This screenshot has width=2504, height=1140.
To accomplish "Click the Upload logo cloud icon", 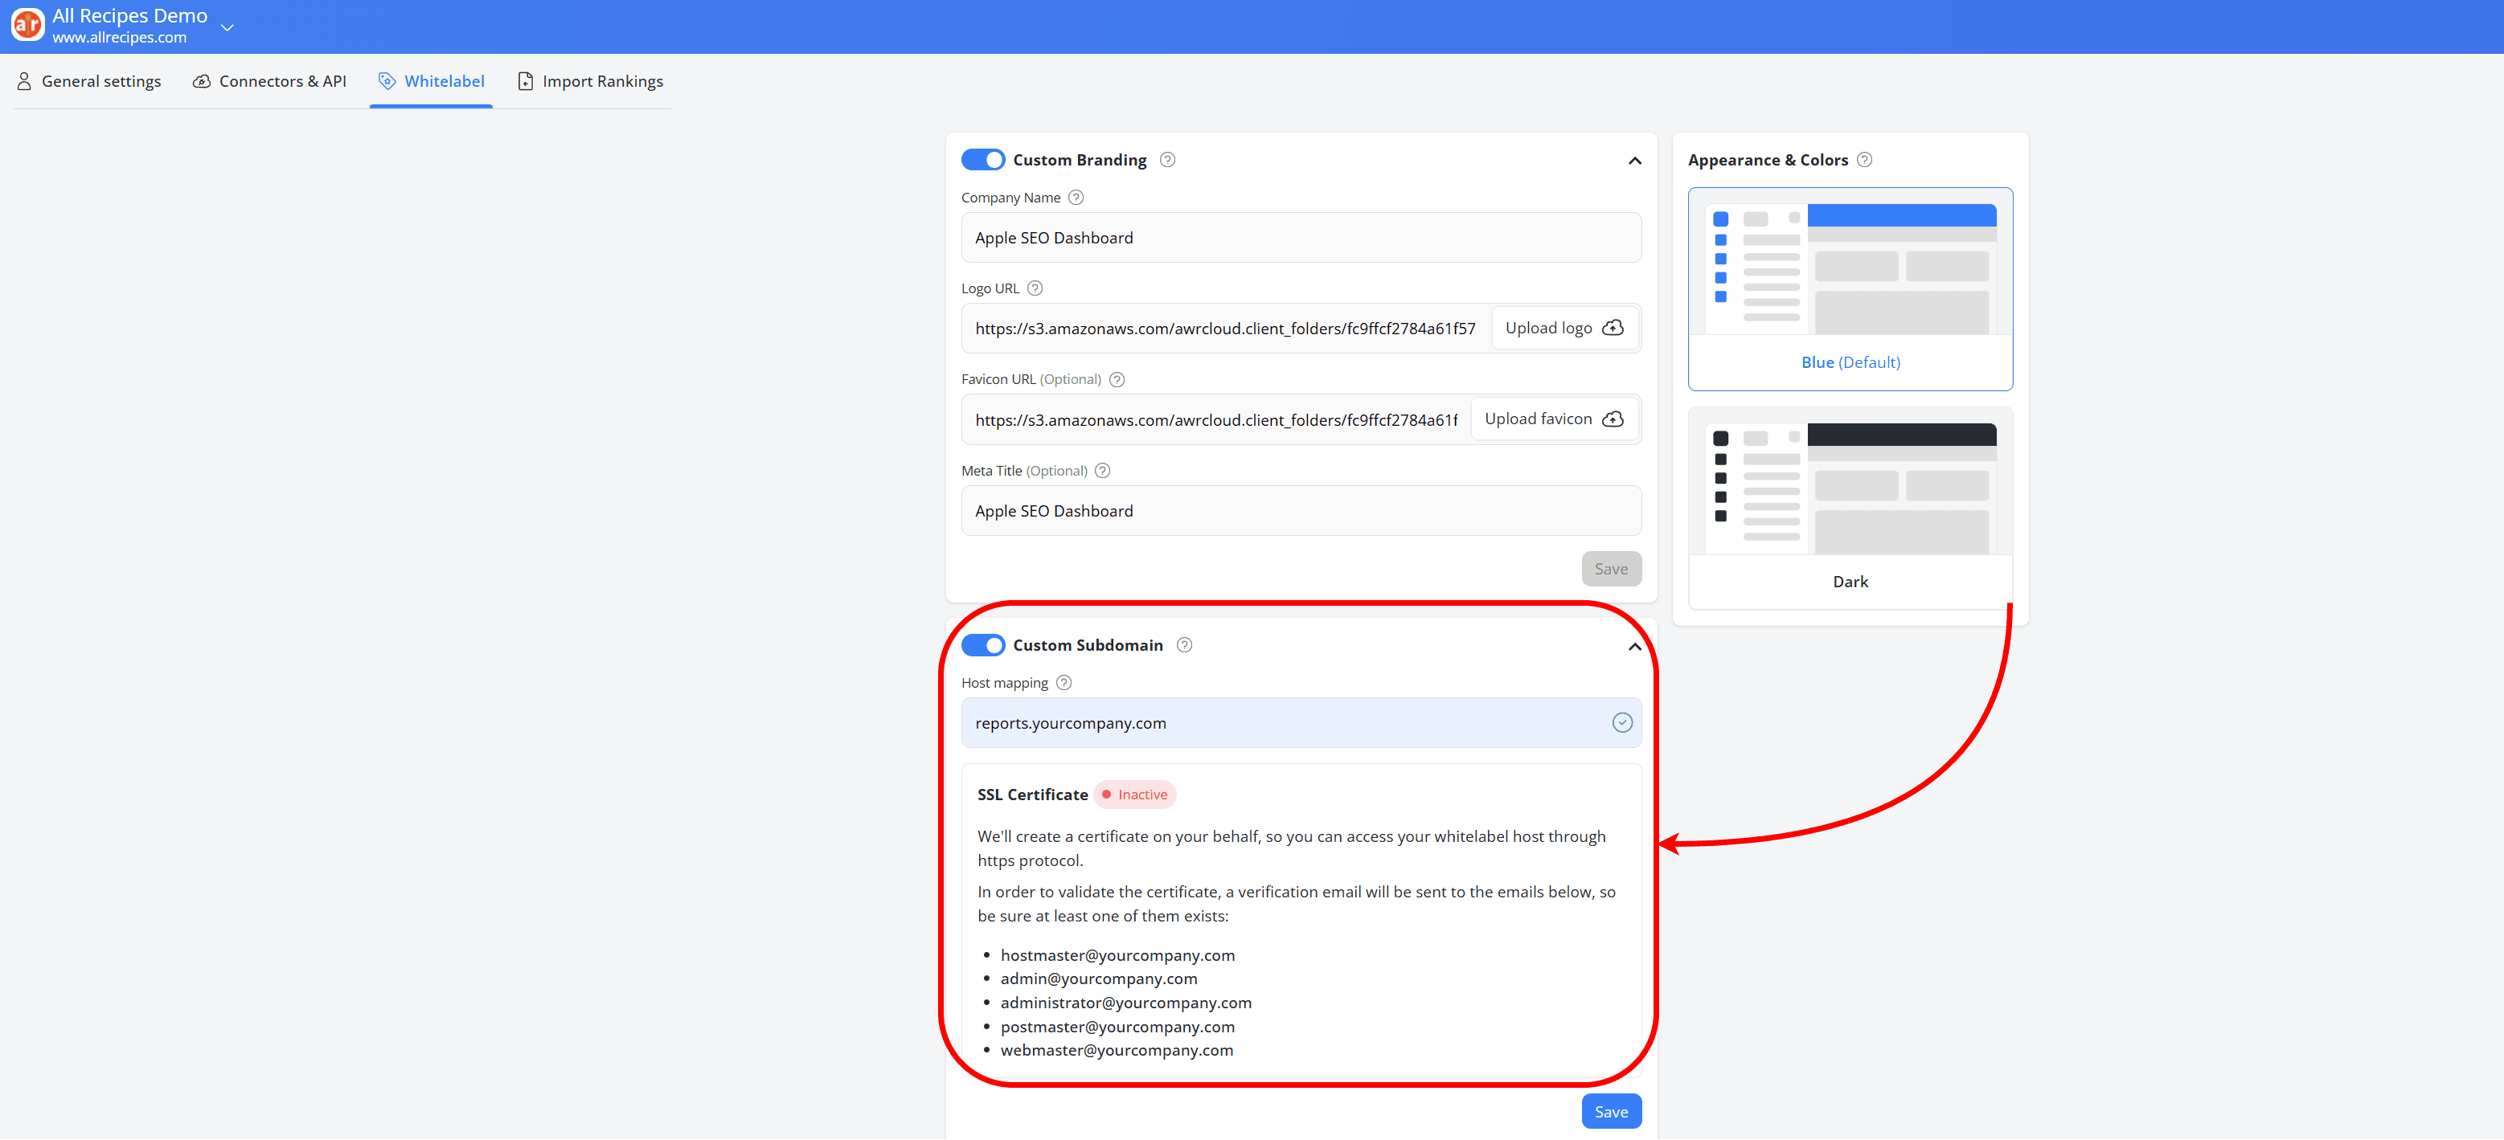I will (1613, 328).
